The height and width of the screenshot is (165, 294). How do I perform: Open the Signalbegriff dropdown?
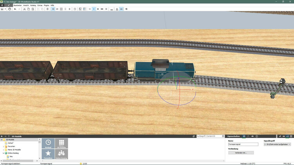coord(277,144)
